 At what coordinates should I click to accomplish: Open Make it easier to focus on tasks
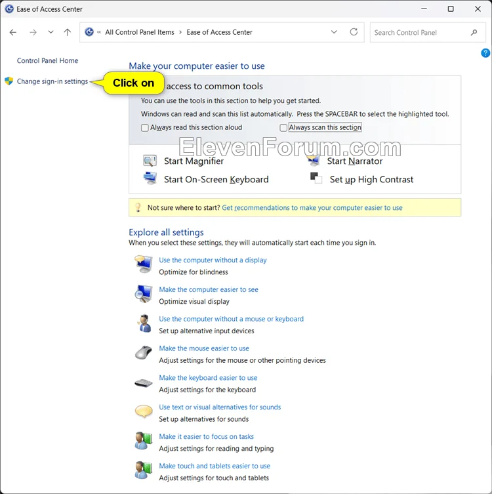click(207, 436)
